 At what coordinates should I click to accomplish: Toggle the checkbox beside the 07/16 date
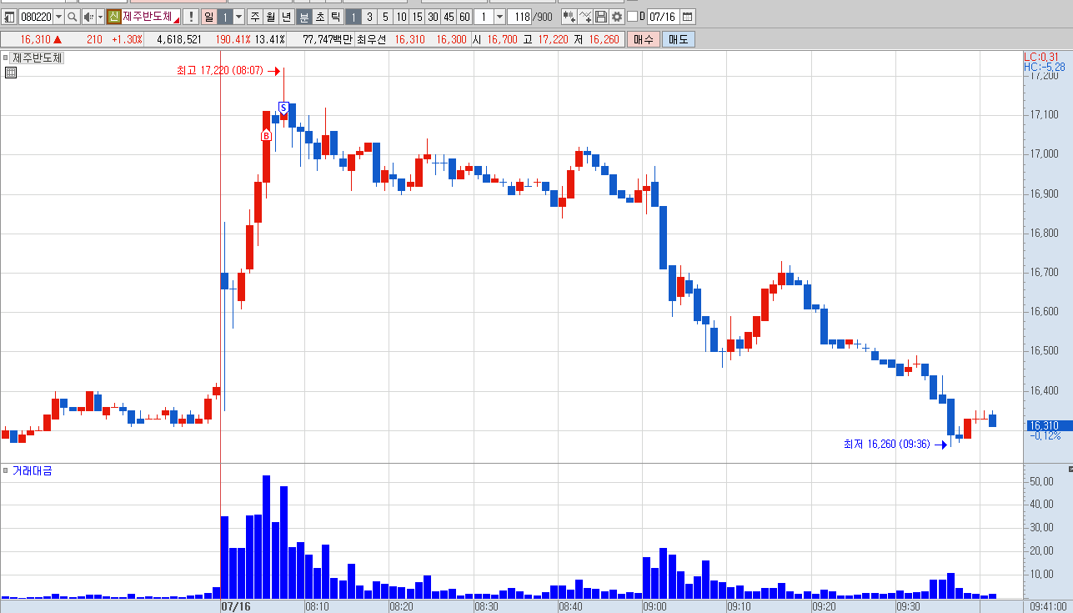click(632, 17)
